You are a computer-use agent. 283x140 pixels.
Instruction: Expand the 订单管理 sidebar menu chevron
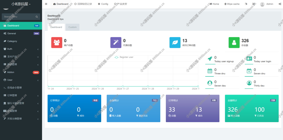38,96
